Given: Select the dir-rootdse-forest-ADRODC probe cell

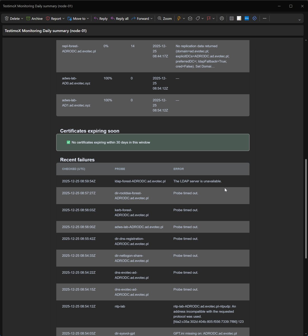Looking at the screenshot, I should [132, 195].
